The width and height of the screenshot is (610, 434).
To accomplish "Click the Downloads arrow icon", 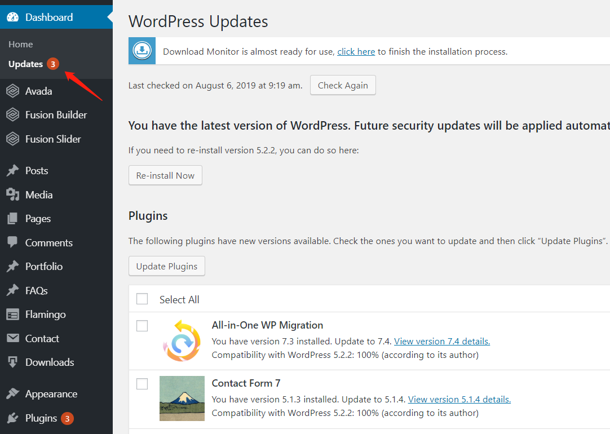I will tap(12, 362).
